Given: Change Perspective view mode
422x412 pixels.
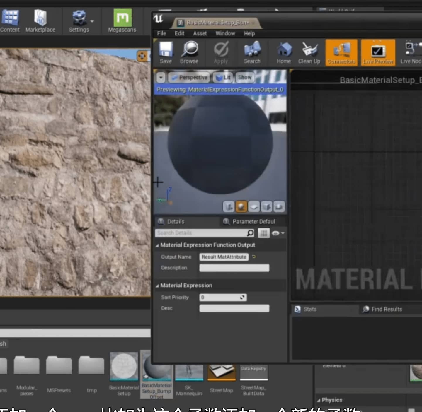Looking at the screenshot, I should pyautogui.click(x=190, y=77).
